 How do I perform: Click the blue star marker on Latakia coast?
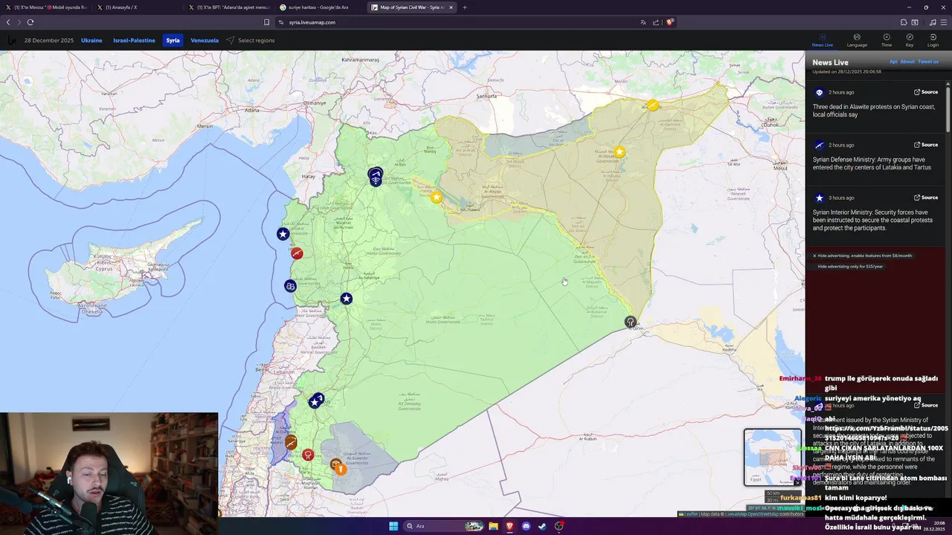point(283,234)
